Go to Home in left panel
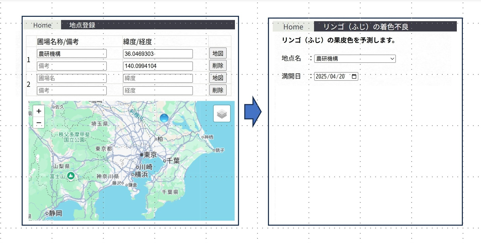Viewport: 481px width, 243px height. [42, 25]
